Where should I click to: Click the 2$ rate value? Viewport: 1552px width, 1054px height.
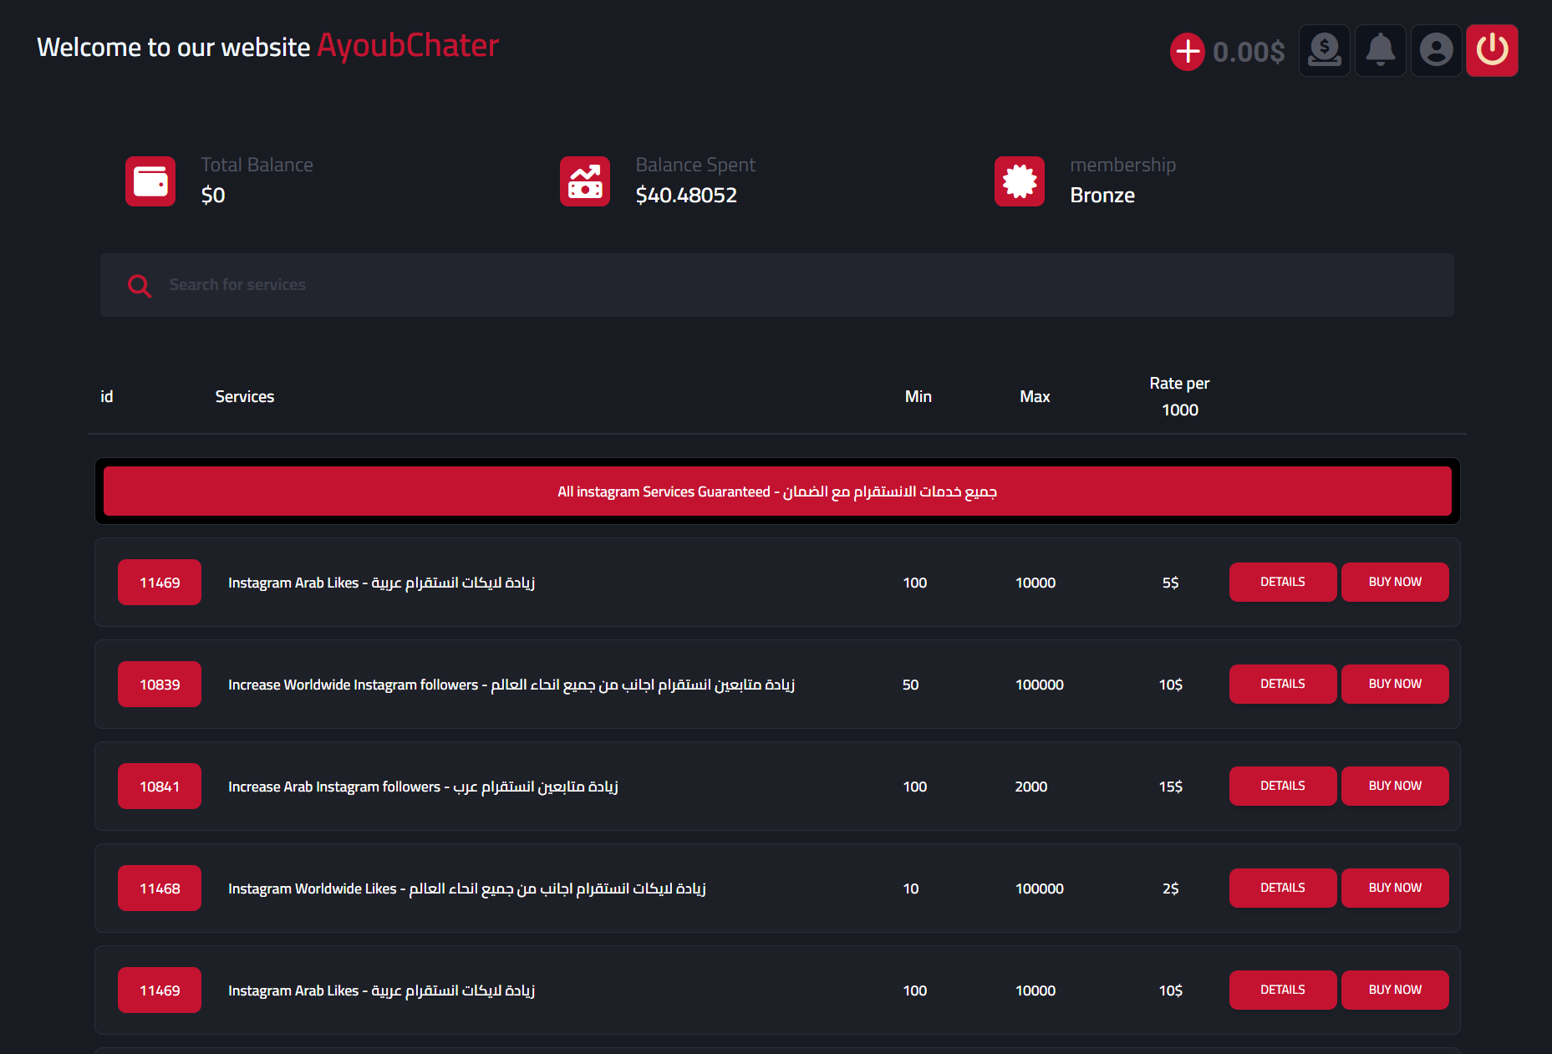[x=1170, y=889]
